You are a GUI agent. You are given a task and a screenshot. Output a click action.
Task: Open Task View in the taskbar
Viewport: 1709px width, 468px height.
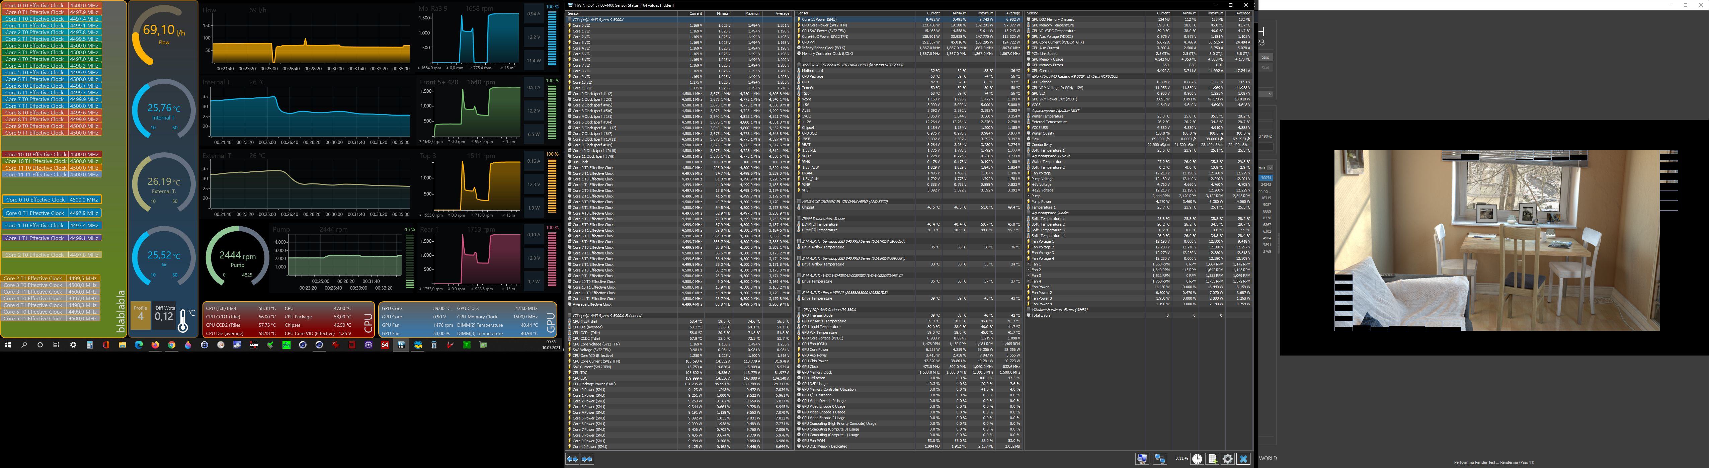(56, 345)
